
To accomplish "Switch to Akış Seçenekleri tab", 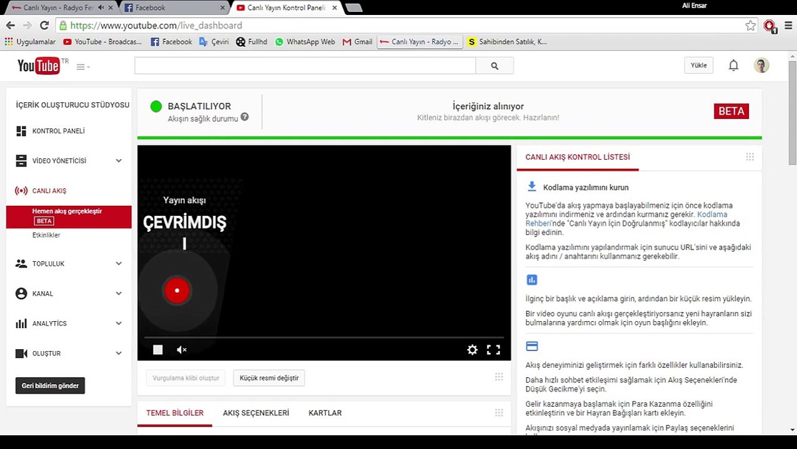I will [x=256, y=413].
